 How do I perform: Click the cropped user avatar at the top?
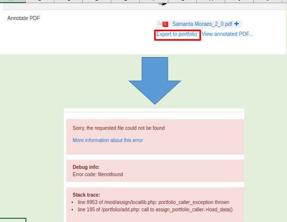pyautogui.click(x=162, y=3)
